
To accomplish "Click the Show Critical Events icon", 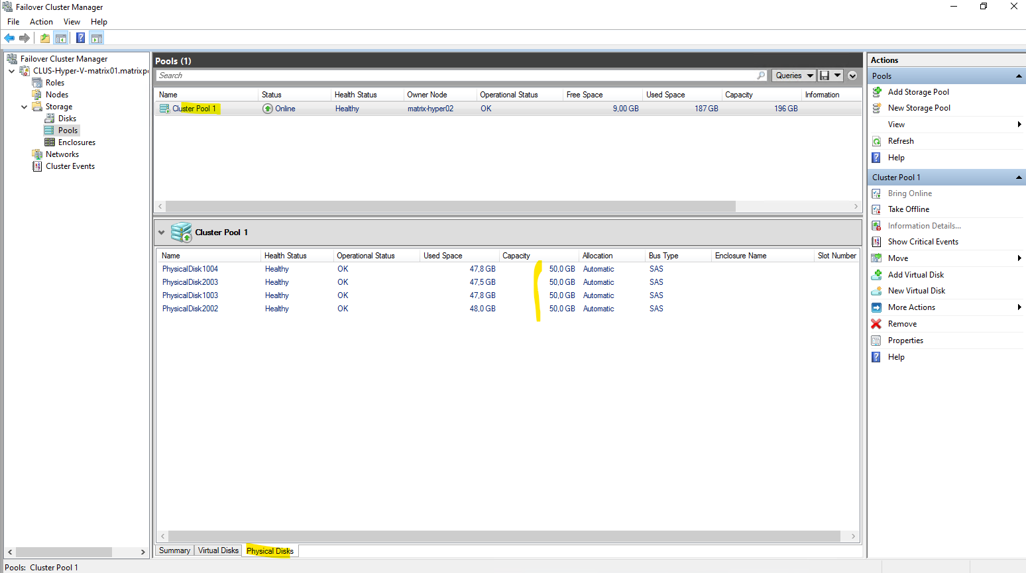I will (x=876, y=242).
